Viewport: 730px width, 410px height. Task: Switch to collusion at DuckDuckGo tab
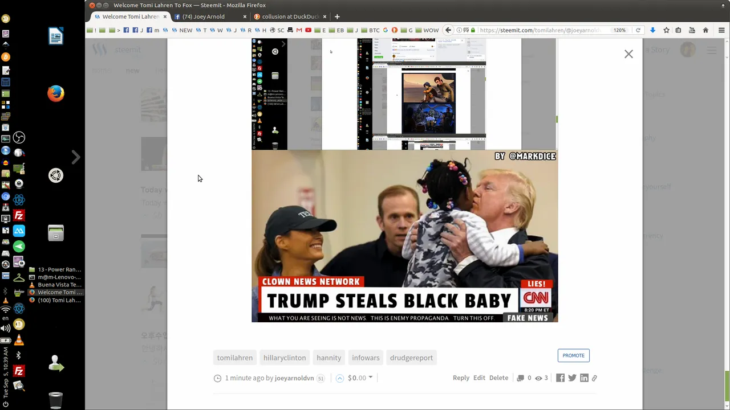click(x=290, y=17)
